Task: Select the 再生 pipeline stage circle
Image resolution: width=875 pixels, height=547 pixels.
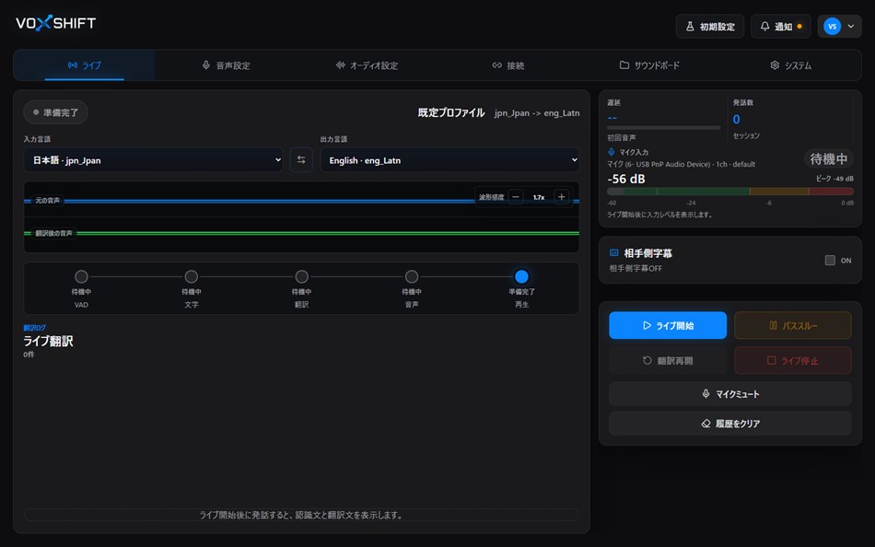Action: (x=521, y=276)
